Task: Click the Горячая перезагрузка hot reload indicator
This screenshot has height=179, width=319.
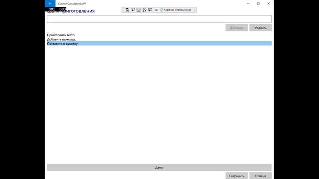Action: (x=176, y=10)
